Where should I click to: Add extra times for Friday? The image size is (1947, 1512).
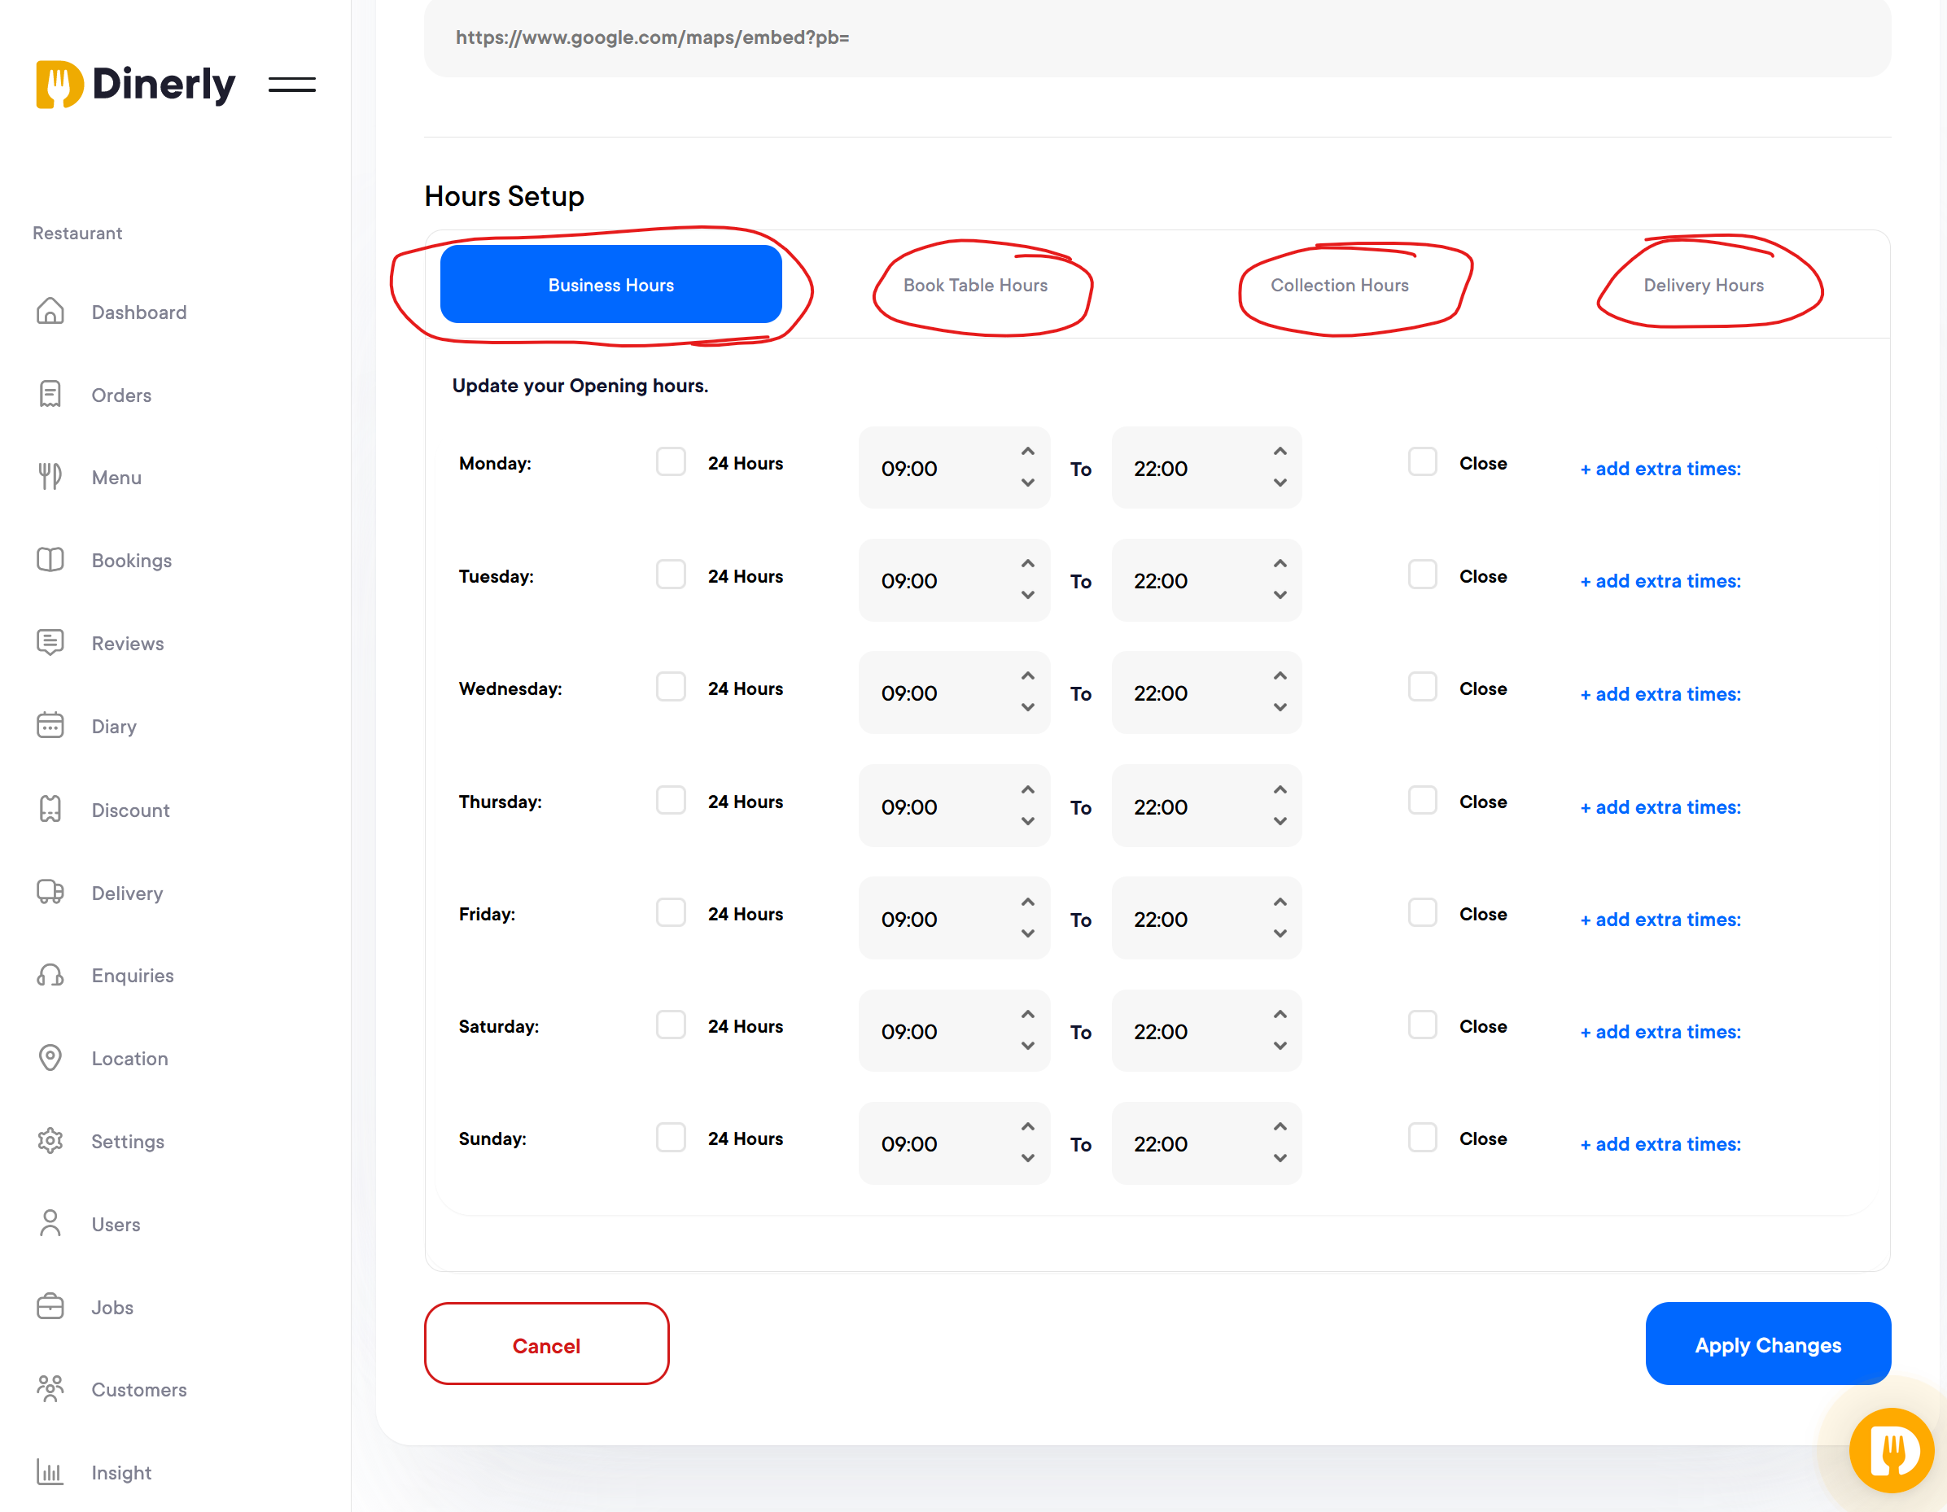1660,920
